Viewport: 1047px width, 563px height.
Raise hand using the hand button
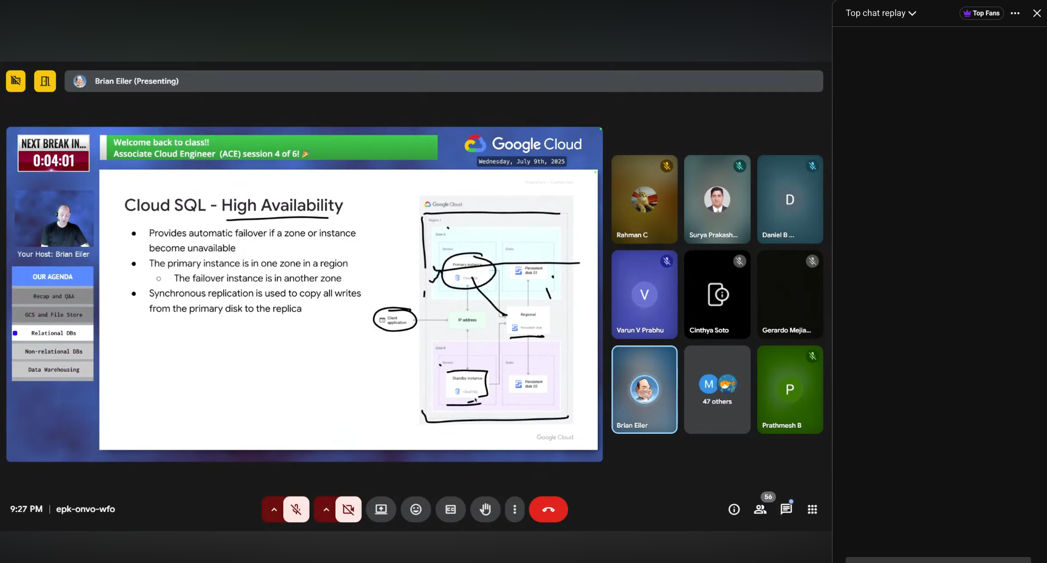click(x=485, y=510)
